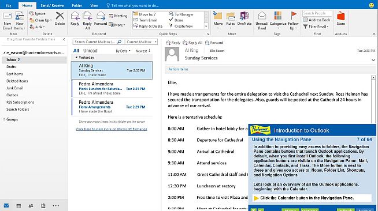
Task: Send the message to OneNote
Action: [x=244, y=19]
